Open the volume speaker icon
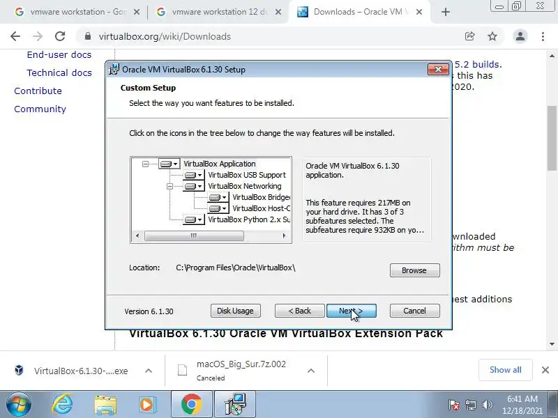The height and width of the screenshot is (418, 558). click(487, 405)
